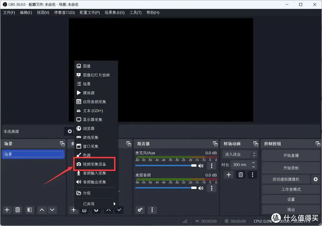Viewport: 322px width, 226px height.
Task: Open 停靠窗口(D) menu
Action: click(64, 13)
